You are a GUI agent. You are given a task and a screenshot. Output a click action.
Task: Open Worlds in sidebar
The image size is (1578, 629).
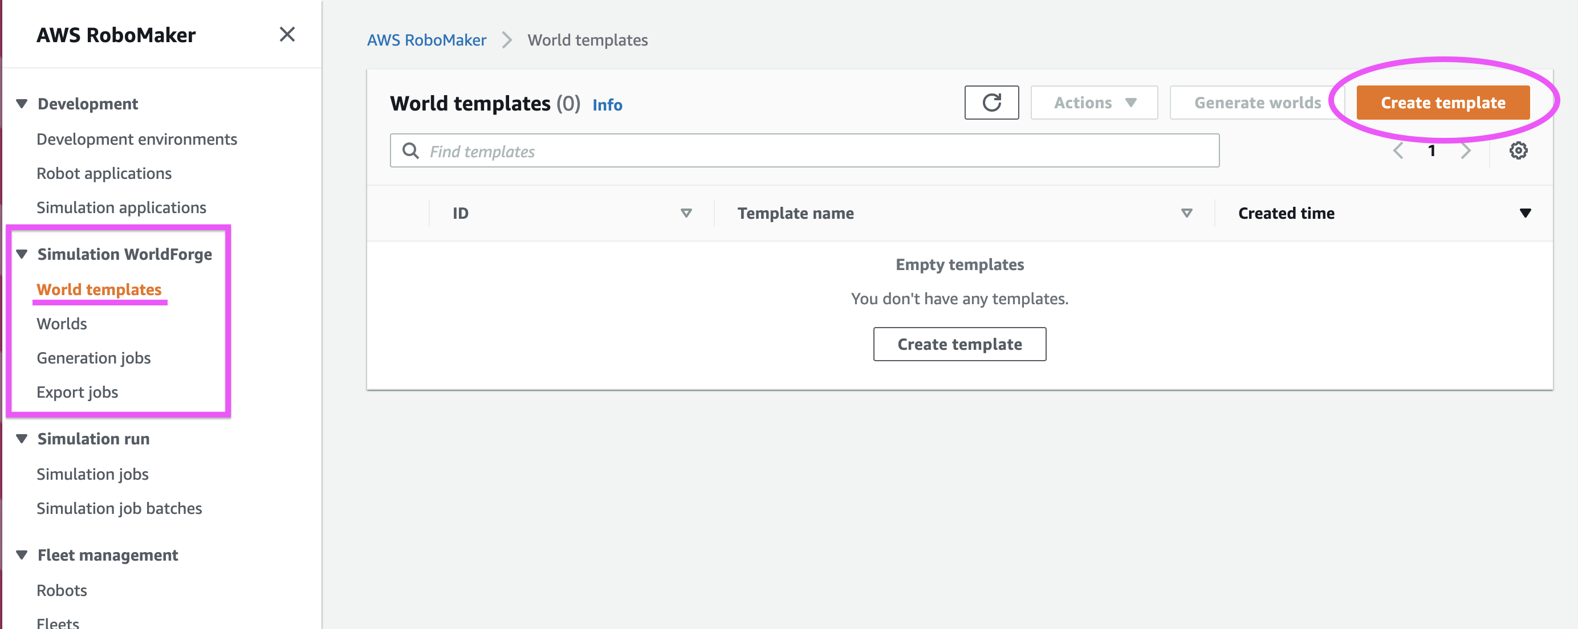pos(62,324)
